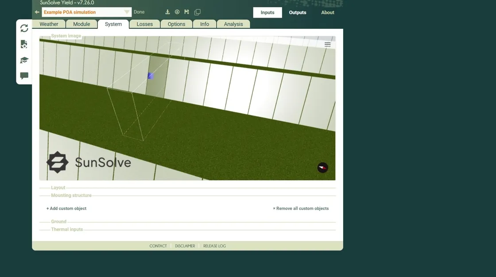Click Add custom object
496x277 pixels.
(66, 208)
